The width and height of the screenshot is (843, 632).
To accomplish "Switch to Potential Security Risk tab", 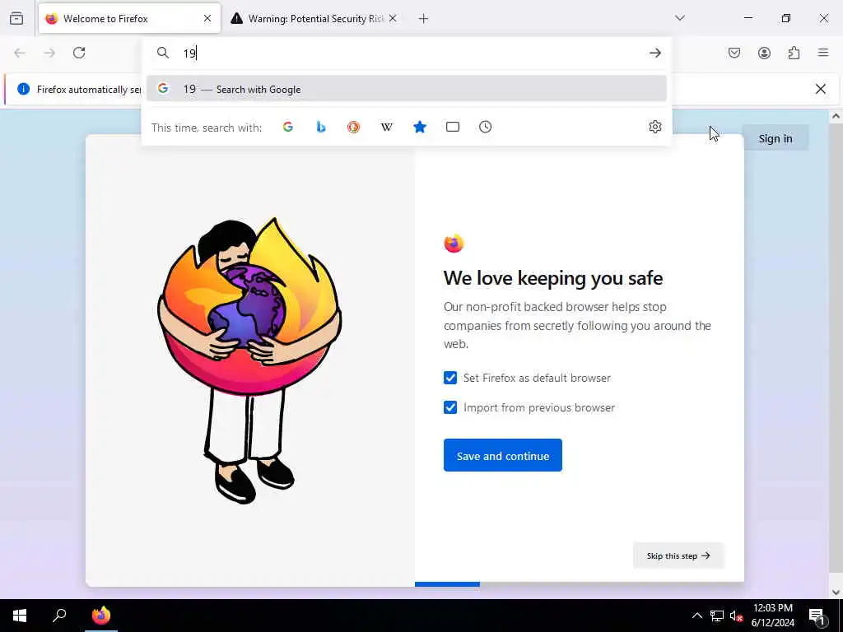I will click(x=314, y=18).
